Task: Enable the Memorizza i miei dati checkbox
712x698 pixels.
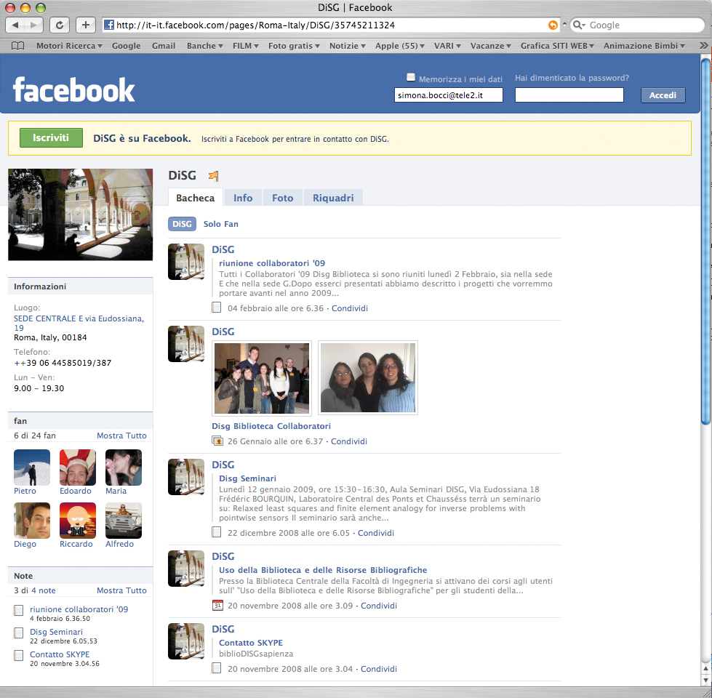Action: tap(411, 78)
